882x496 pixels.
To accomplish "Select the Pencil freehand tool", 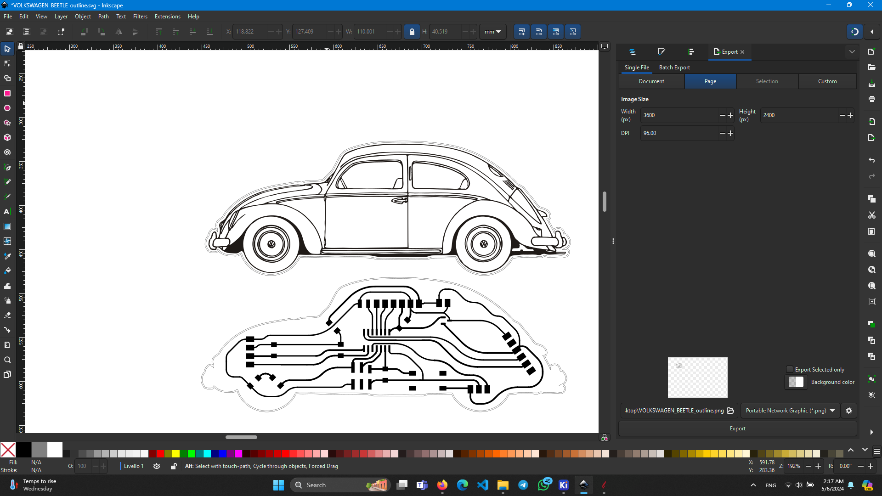I will coord(7,182).
